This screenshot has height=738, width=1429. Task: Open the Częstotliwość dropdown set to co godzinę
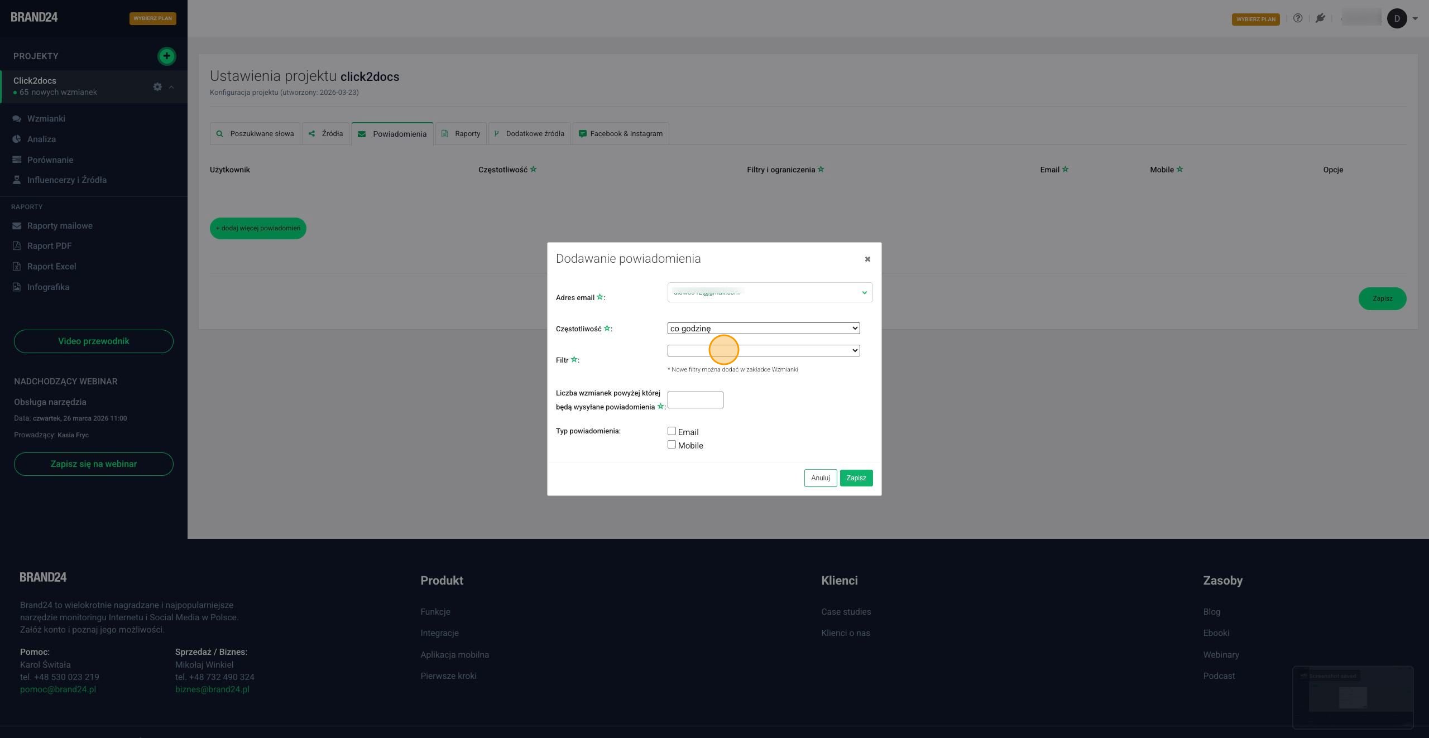coord(764,329)
